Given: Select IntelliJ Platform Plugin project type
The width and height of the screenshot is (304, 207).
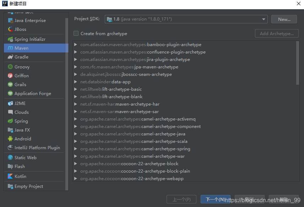Looking at the screenshot, I should (35, 147).
